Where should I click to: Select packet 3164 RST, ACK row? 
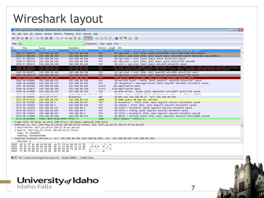click(x=126, y=78)
